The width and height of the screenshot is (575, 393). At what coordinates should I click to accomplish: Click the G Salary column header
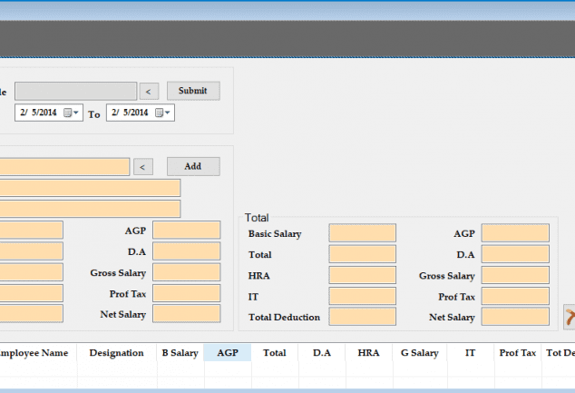click(x=420, y=353)
